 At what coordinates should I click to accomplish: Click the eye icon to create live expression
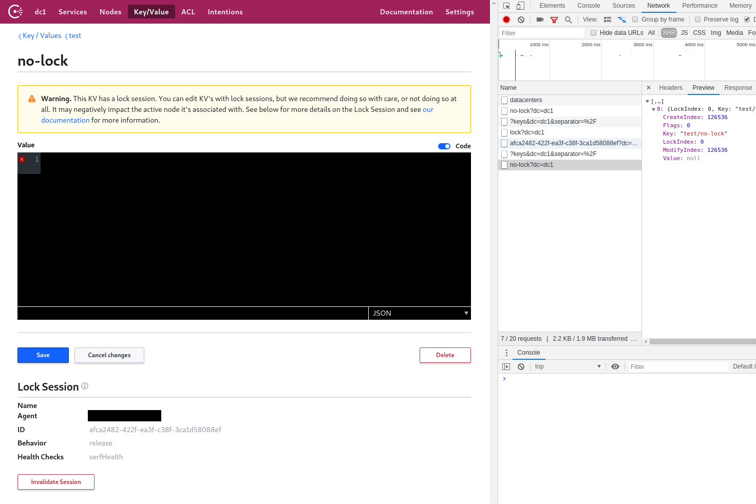(x=615, y=366)
